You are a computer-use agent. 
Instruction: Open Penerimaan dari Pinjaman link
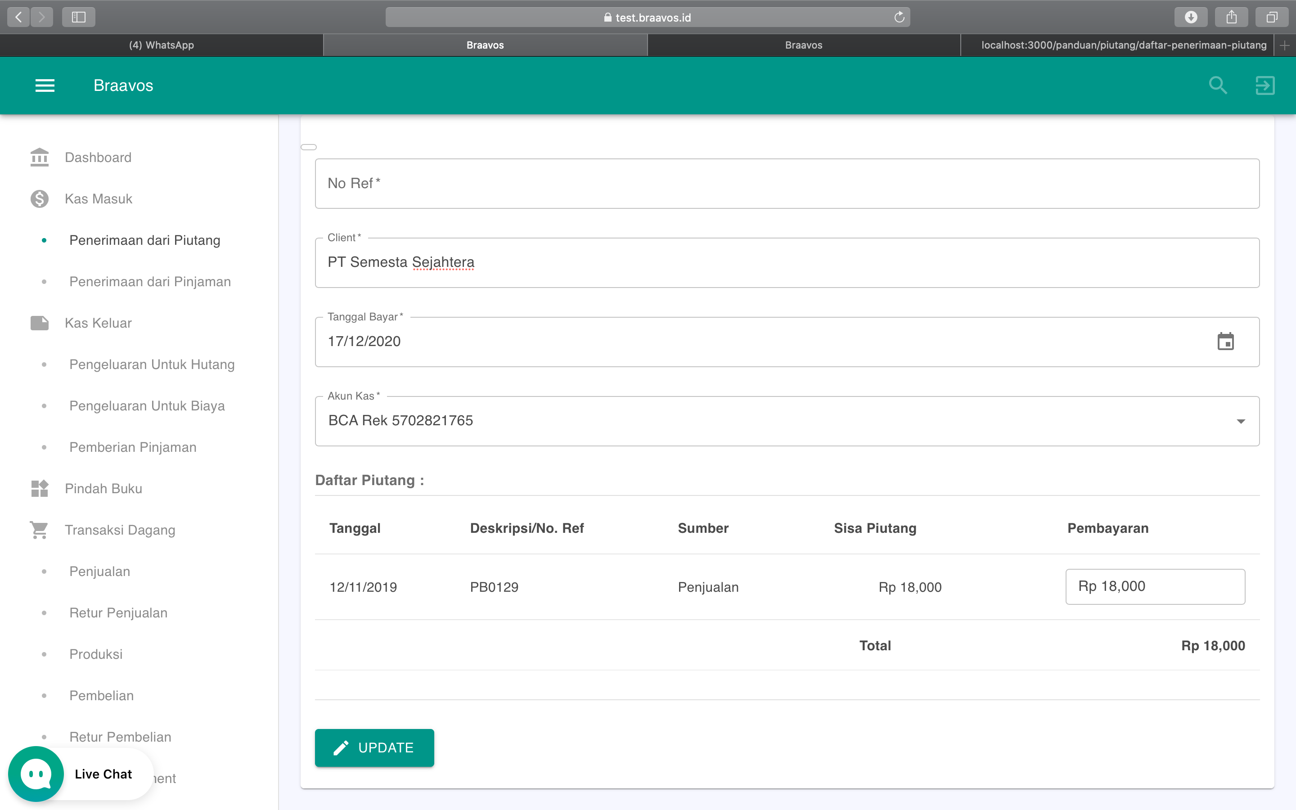(x=150, y=282)
